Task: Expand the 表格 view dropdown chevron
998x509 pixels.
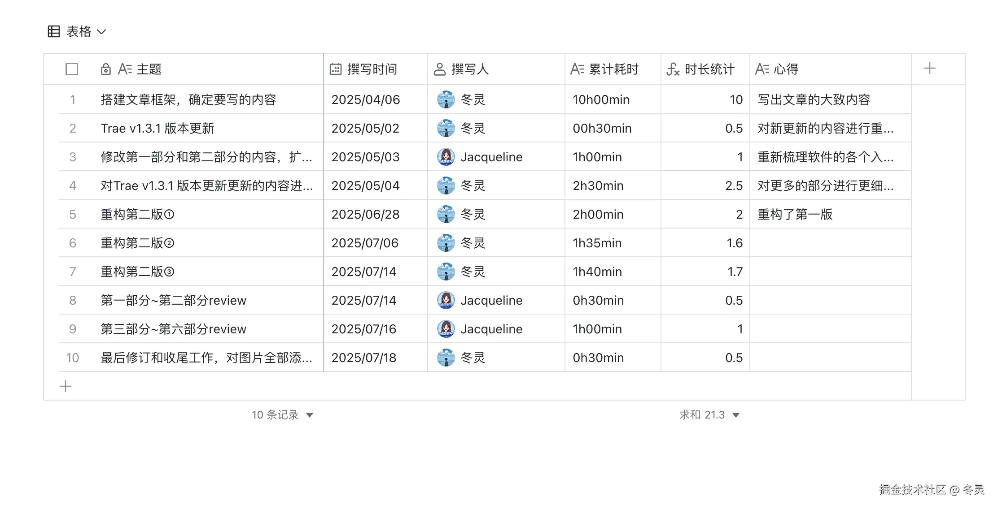Action: 102,32
